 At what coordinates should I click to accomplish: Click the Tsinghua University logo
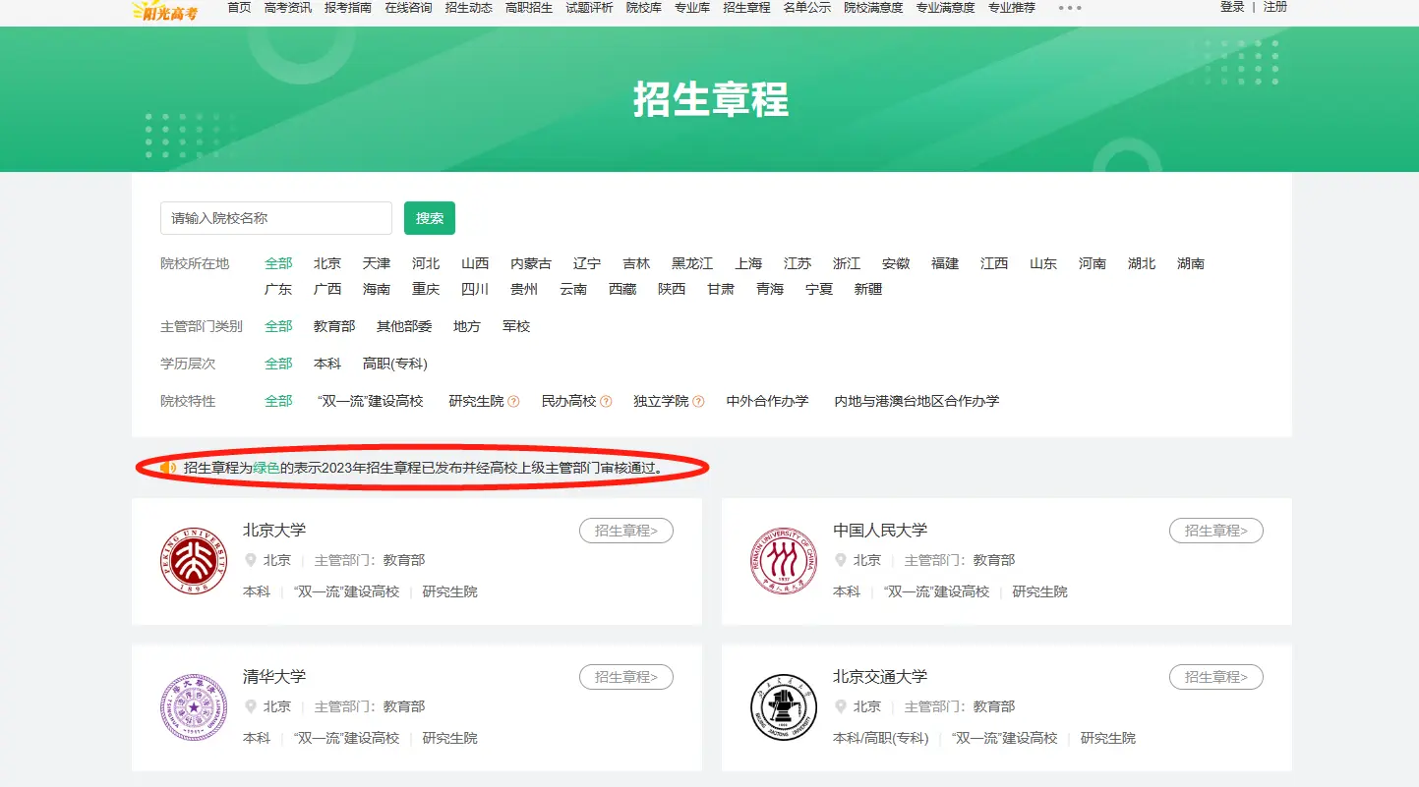[x=194, y=706]
